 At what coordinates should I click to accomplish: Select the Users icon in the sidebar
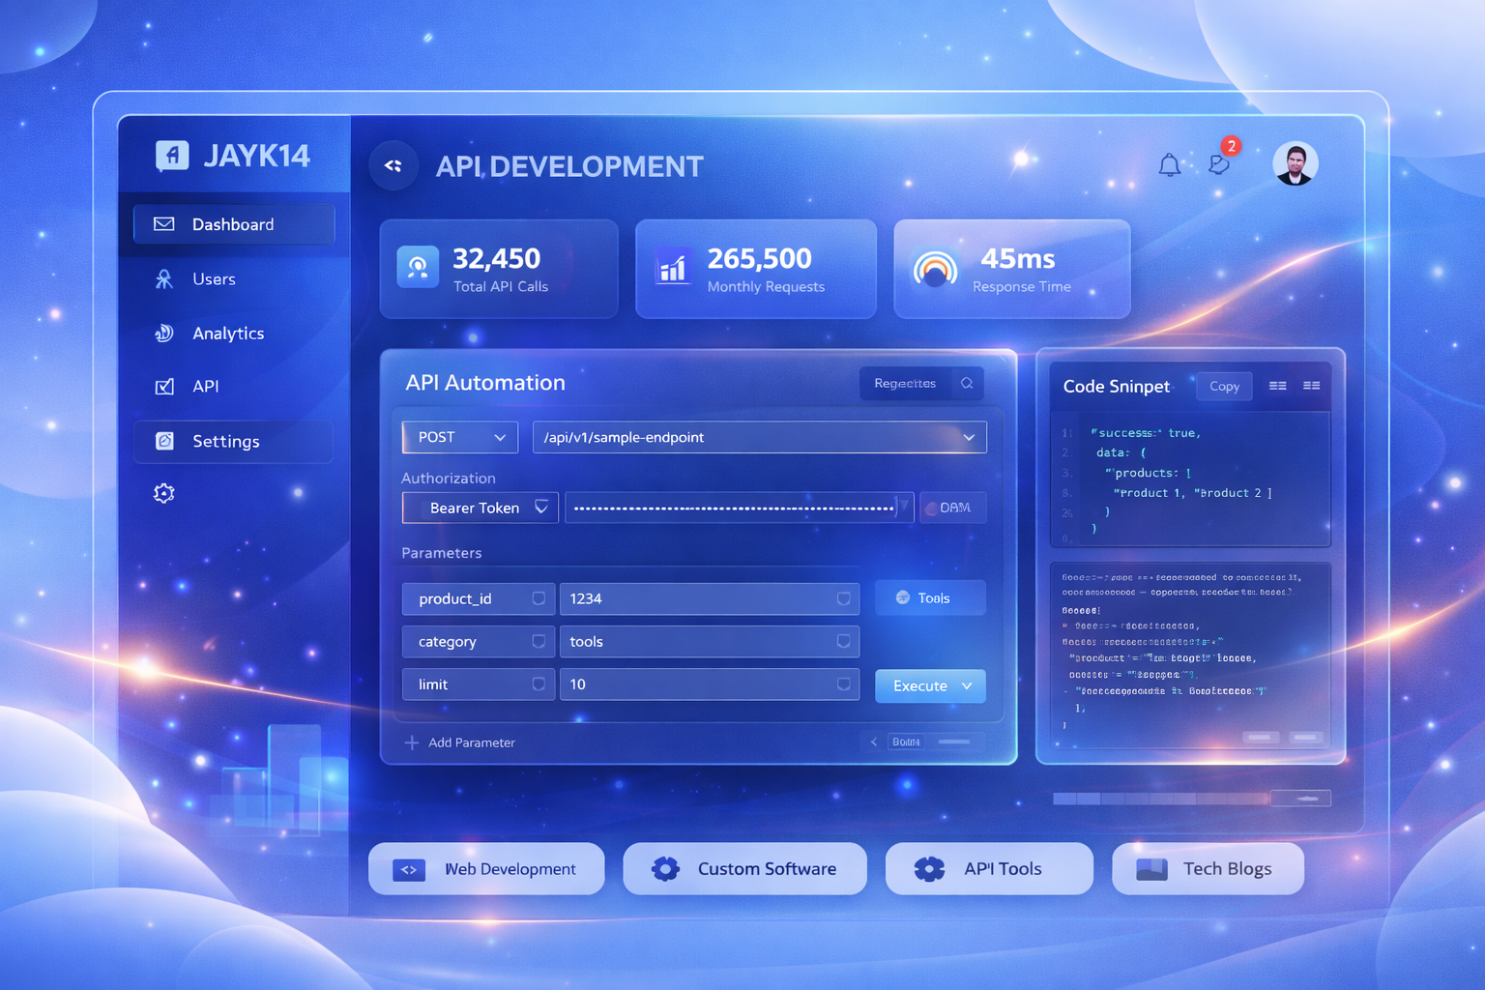164,278
